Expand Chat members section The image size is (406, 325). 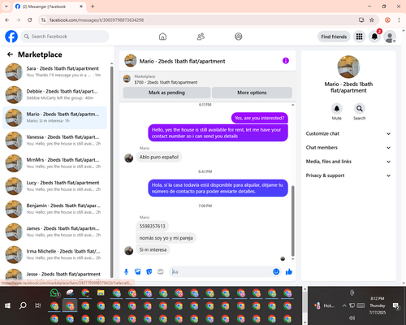point(348,148)
